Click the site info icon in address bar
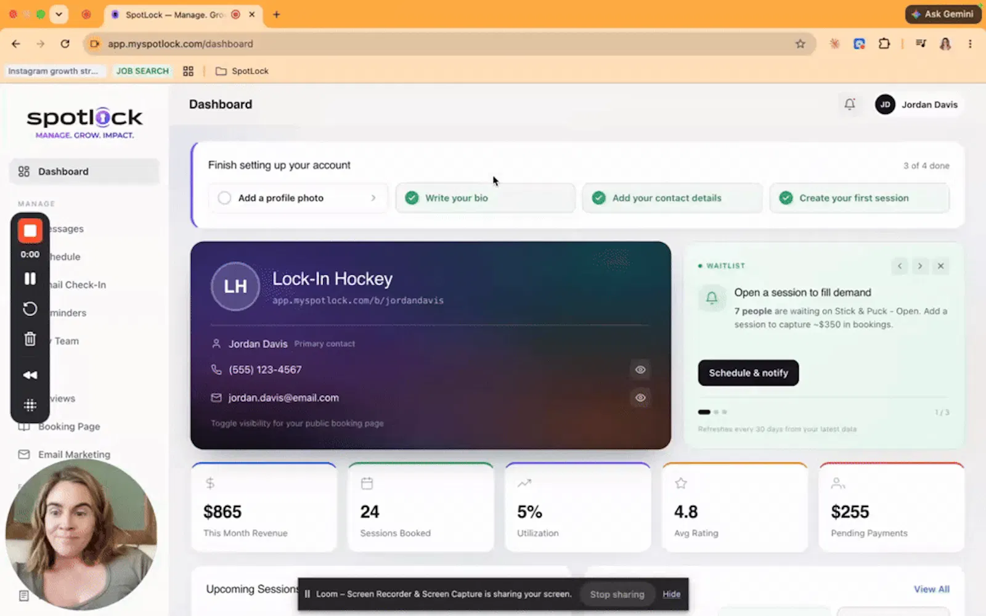 [94, 44]
